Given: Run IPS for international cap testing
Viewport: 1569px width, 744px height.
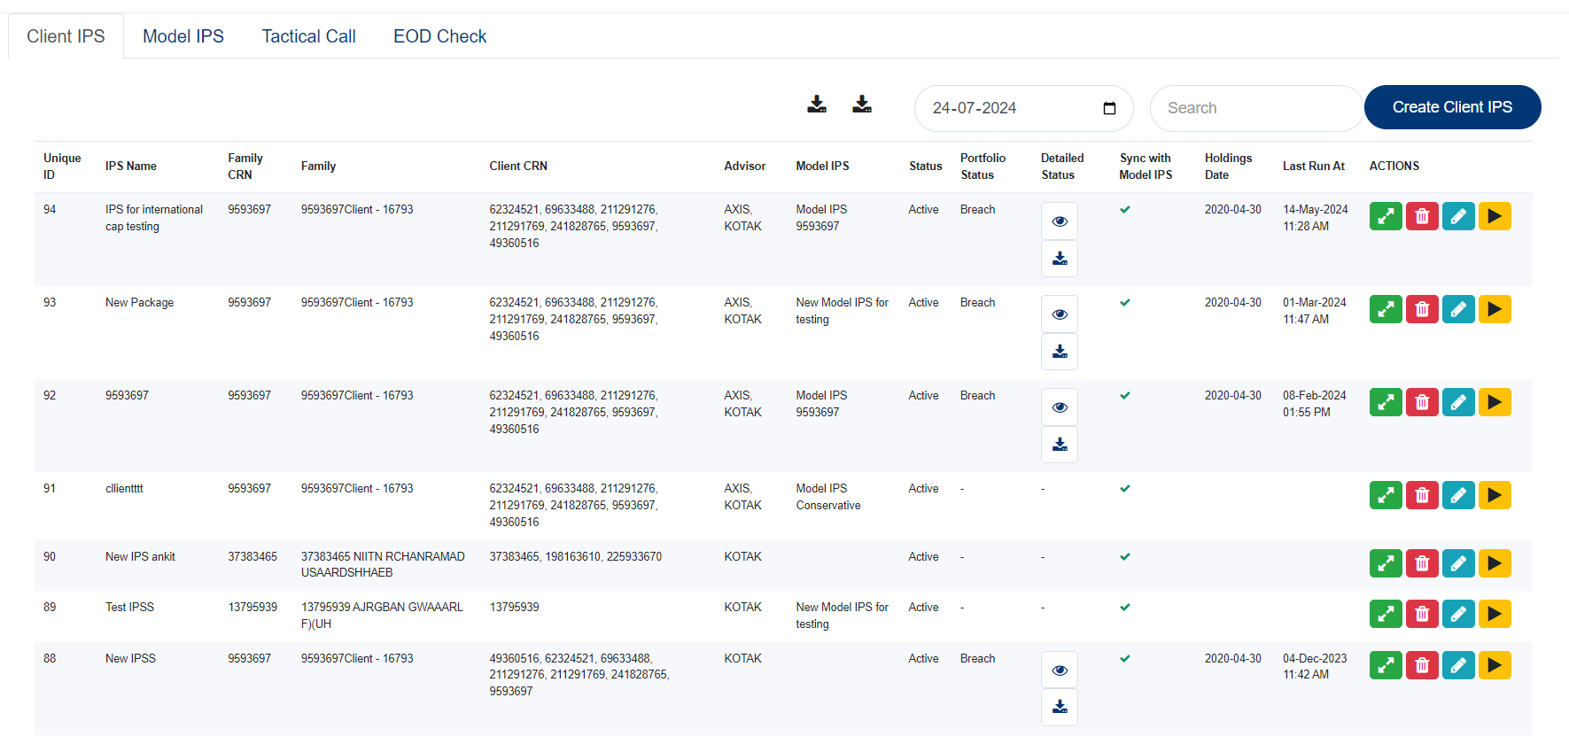Looking at the screenshot, I should [1495, 216].
